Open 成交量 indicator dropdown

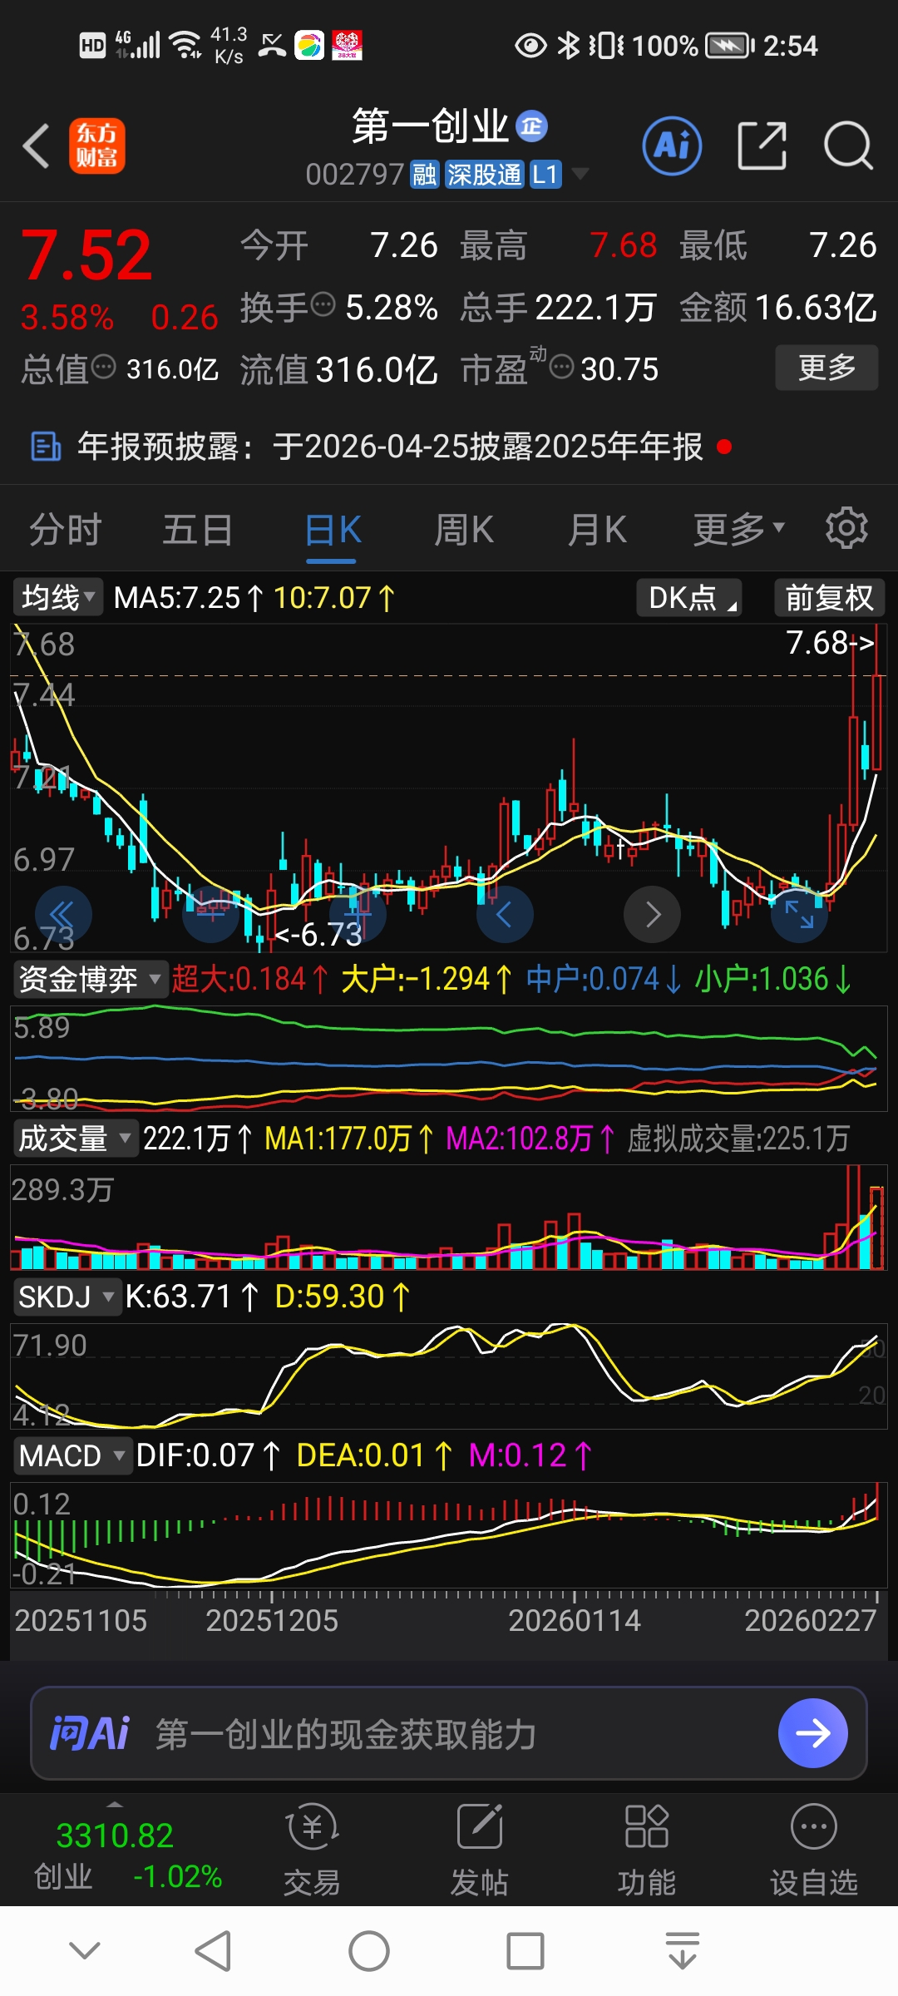point(75,1138)
